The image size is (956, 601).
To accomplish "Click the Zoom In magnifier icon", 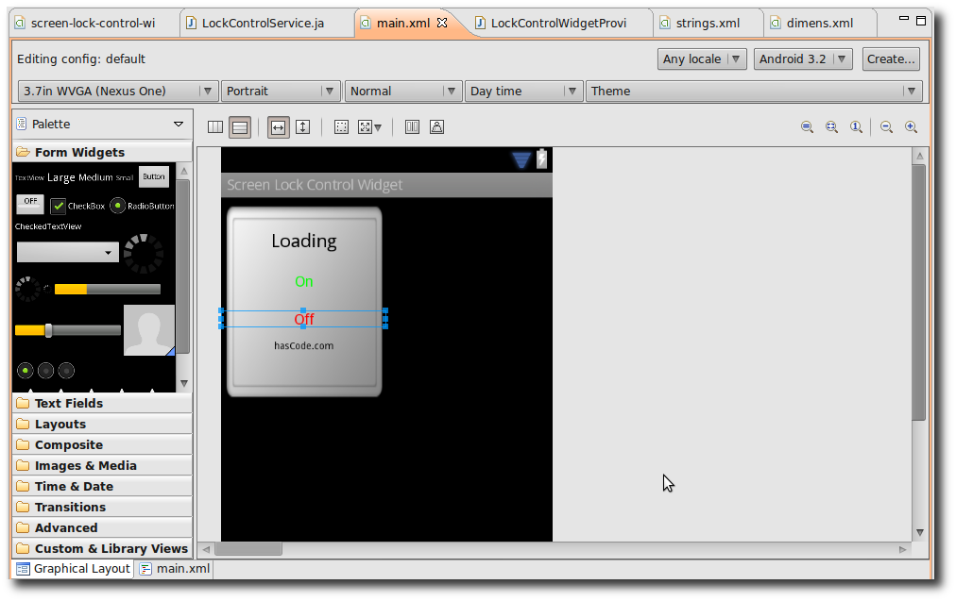I will point(912,126).
